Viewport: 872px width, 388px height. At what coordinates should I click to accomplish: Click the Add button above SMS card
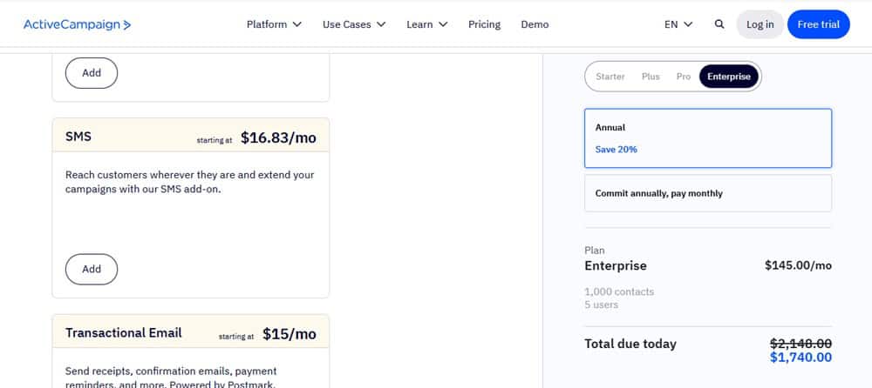coord(92,73)
